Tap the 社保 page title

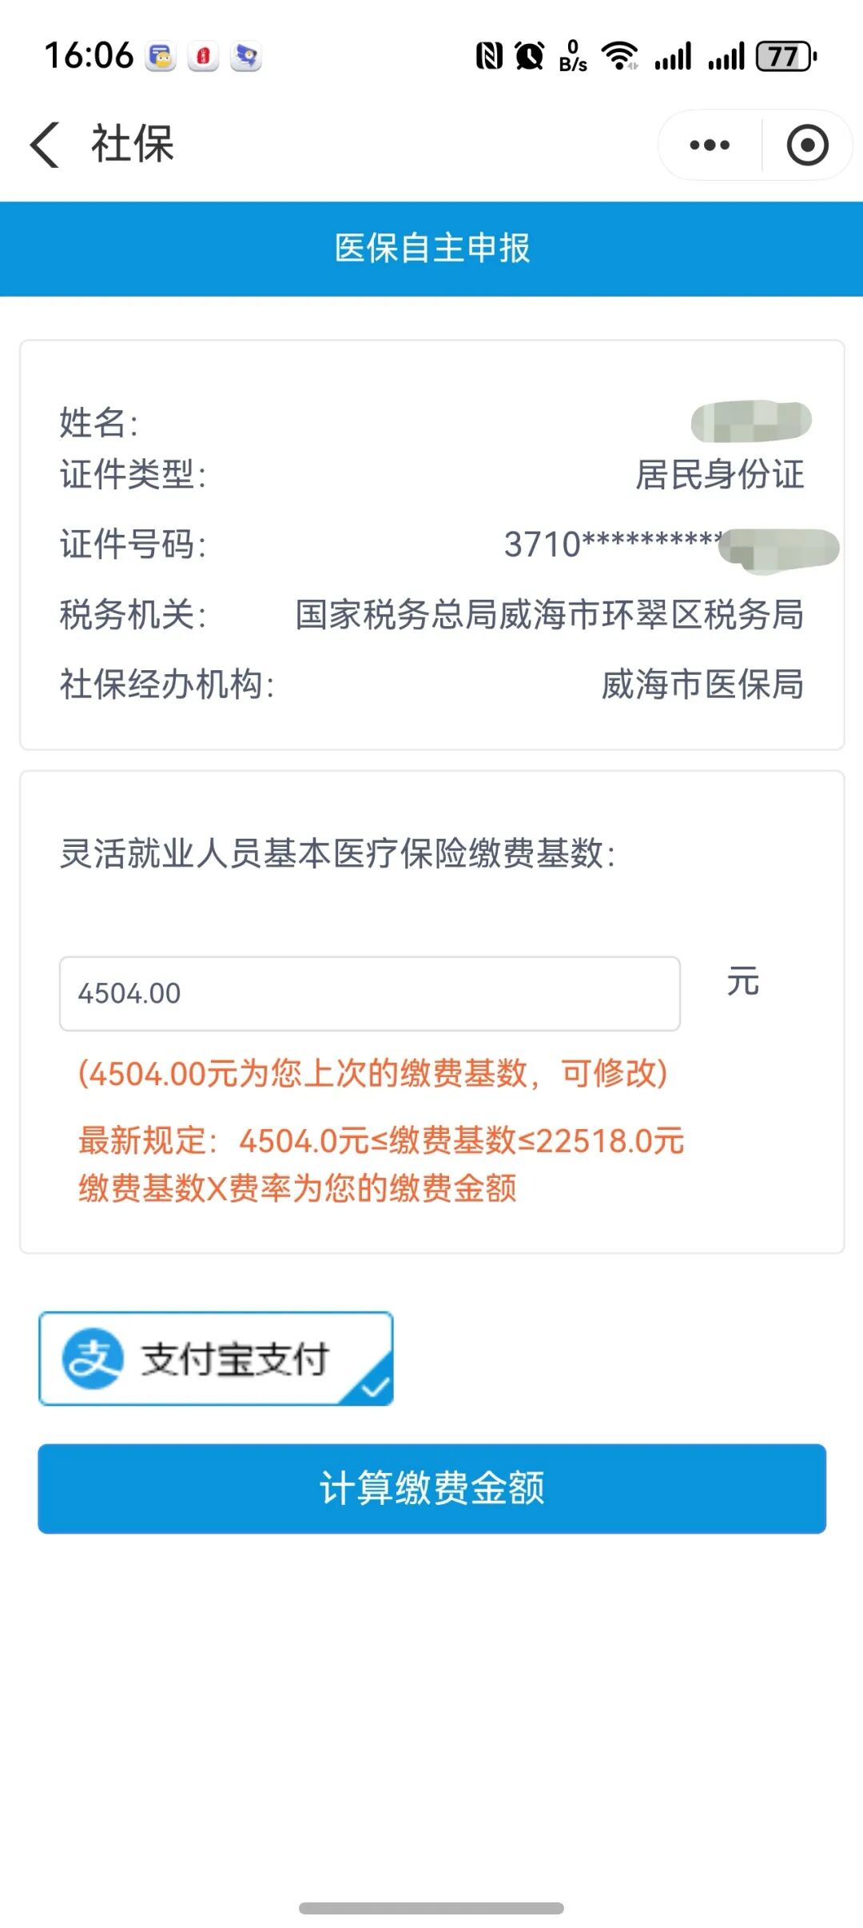coord(133,145)
